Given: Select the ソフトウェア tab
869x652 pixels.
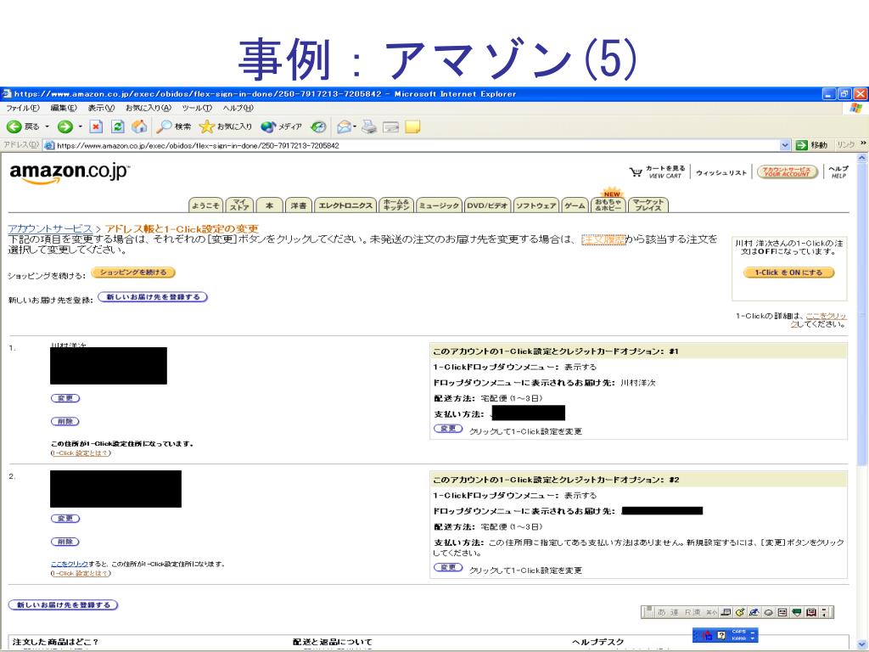Looking at the screenshot, I should click(536, 205).
